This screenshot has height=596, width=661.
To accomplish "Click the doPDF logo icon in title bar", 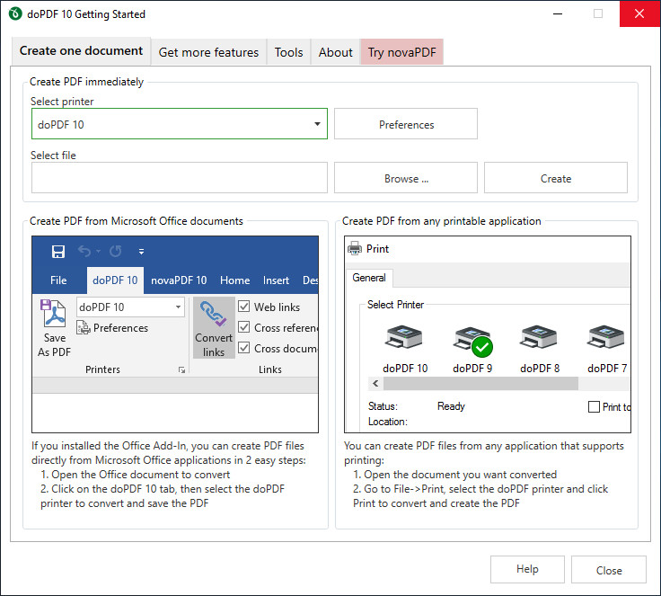I will 15,13.
